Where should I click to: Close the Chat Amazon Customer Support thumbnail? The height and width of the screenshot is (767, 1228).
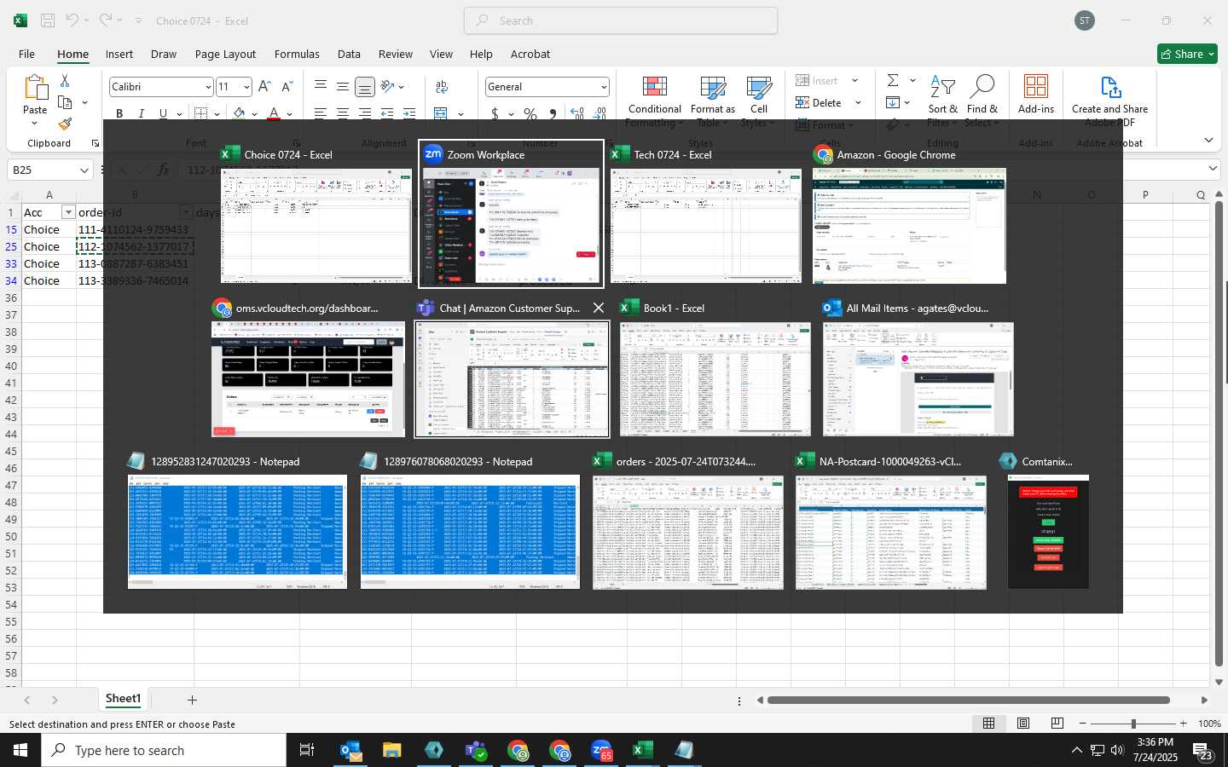[x=599, y=308]
